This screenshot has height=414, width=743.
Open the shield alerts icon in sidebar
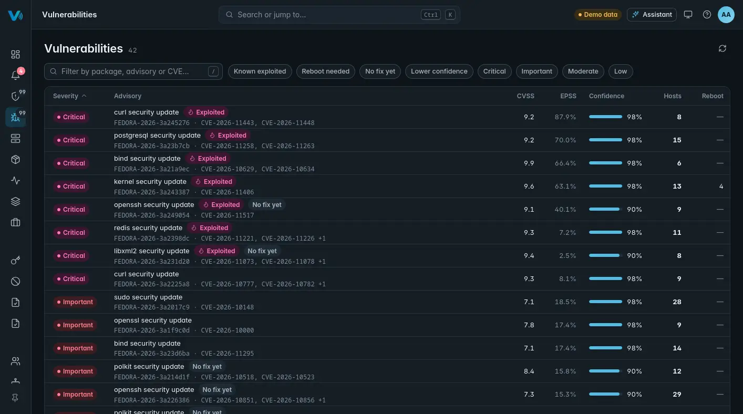[15, 96]
